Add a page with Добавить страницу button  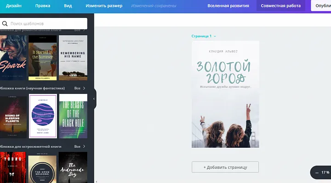[225, 167]
